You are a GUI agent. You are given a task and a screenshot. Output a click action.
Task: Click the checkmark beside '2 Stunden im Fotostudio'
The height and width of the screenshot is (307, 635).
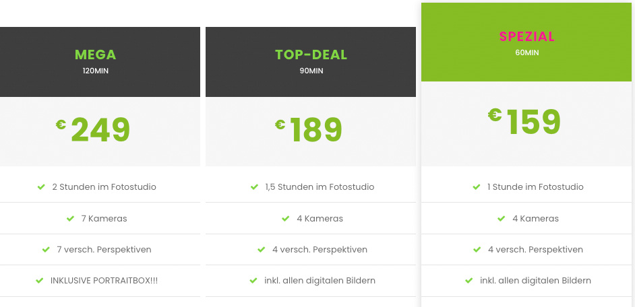coord(42,187)
